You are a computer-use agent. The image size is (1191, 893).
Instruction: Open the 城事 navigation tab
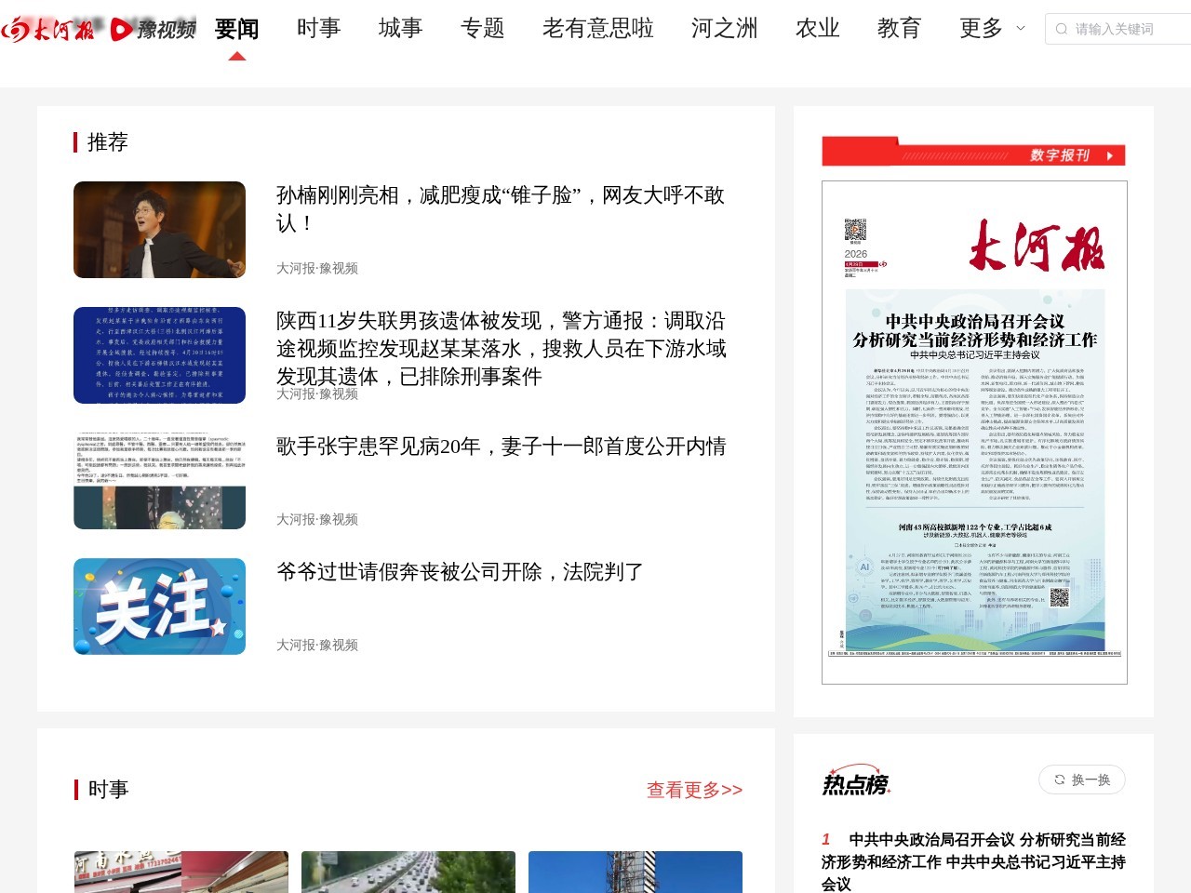click(401, 29)
